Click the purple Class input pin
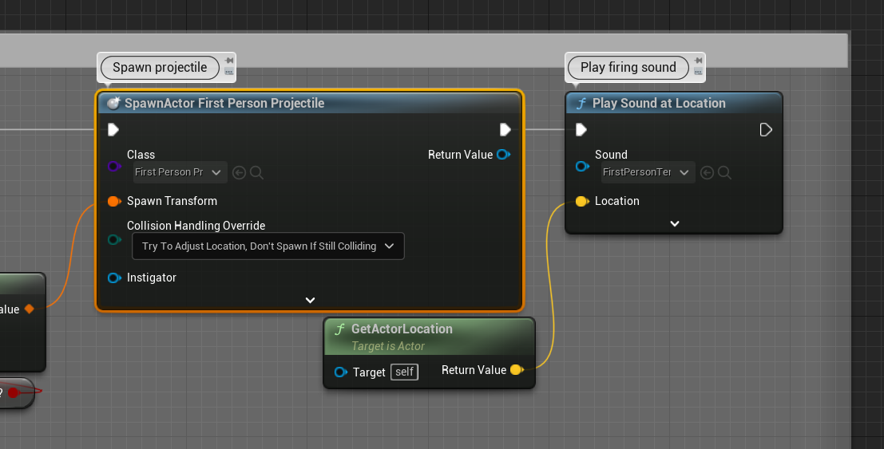The image size is (884, 449). pyautogui.click(x=114, y=166)
